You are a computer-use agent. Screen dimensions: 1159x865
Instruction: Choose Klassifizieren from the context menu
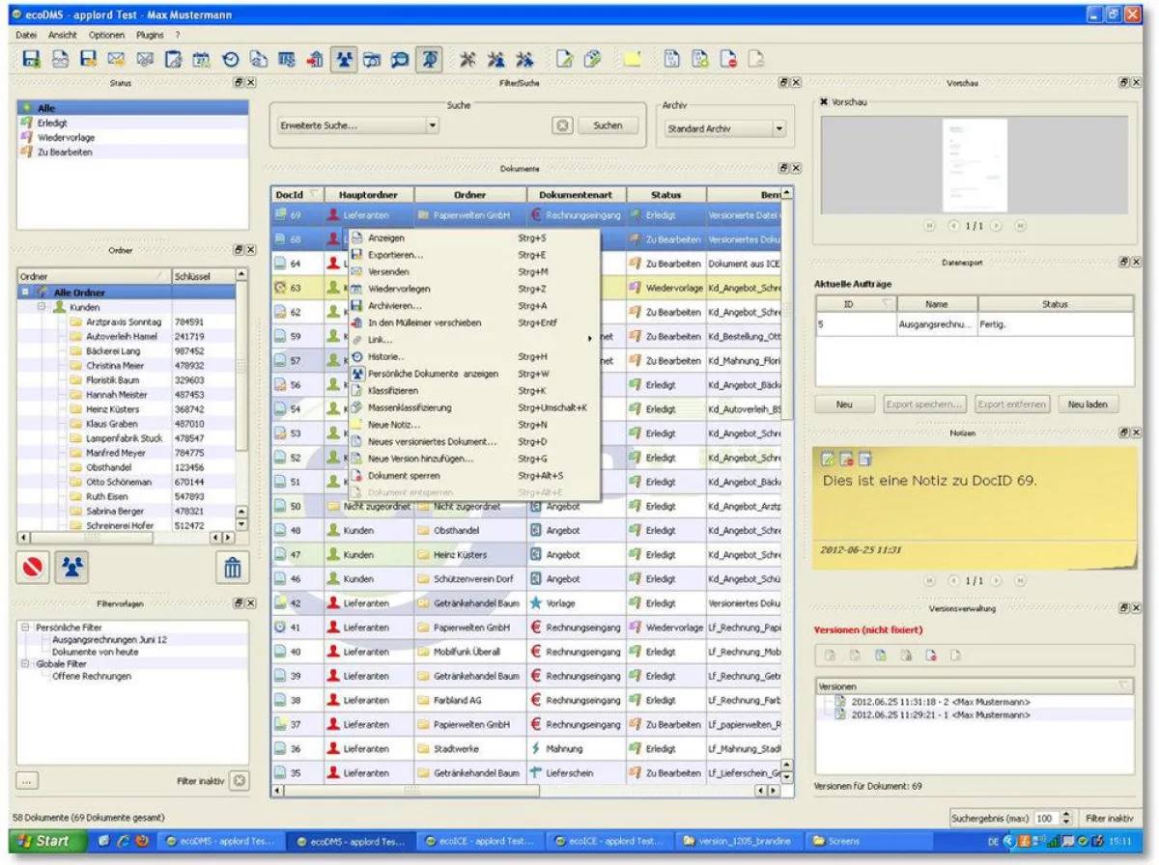(x=393, y=391)
